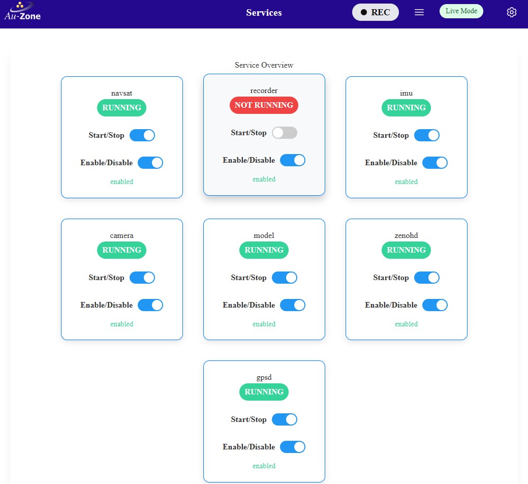The image size is (528, 484).
Task: Click the recorder NOT RUNNING badge
Action: [264, 105]
